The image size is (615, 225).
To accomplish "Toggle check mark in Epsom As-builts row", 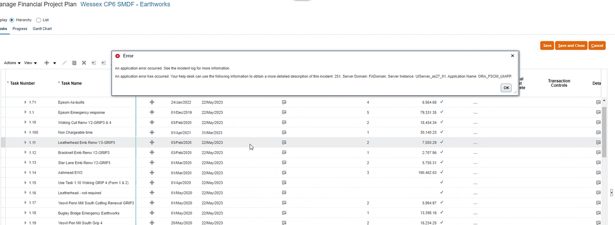I will click(442, 102).
